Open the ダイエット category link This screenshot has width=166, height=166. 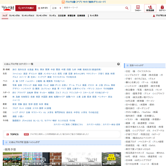point(33,74)
